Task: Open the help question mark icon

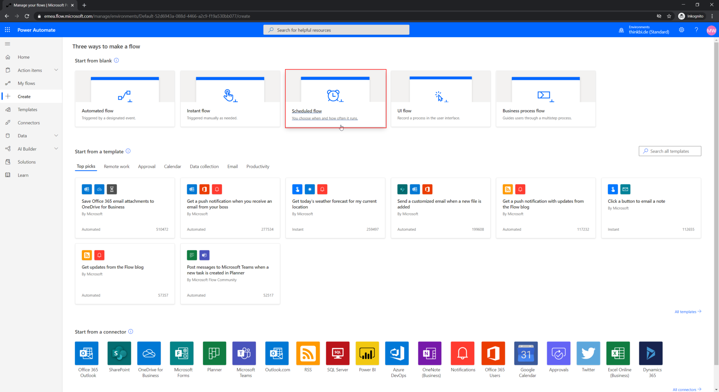Action: pyautogui.click(x=697, y=30)
